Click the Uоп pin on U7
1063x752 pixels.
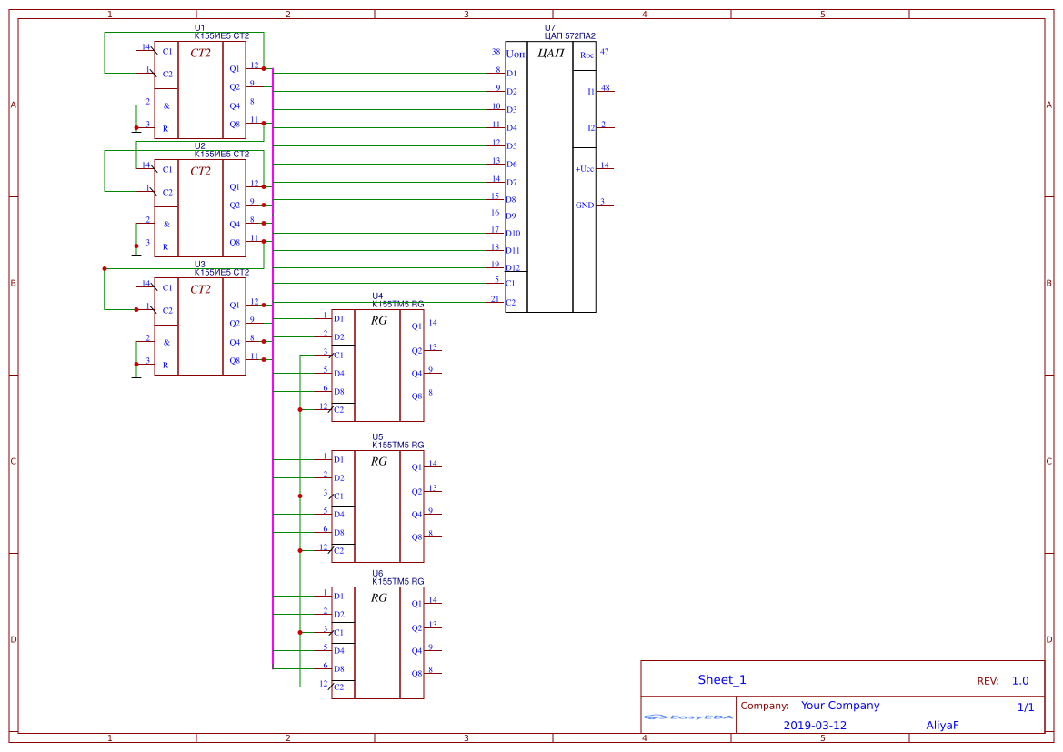click(514, 54)
